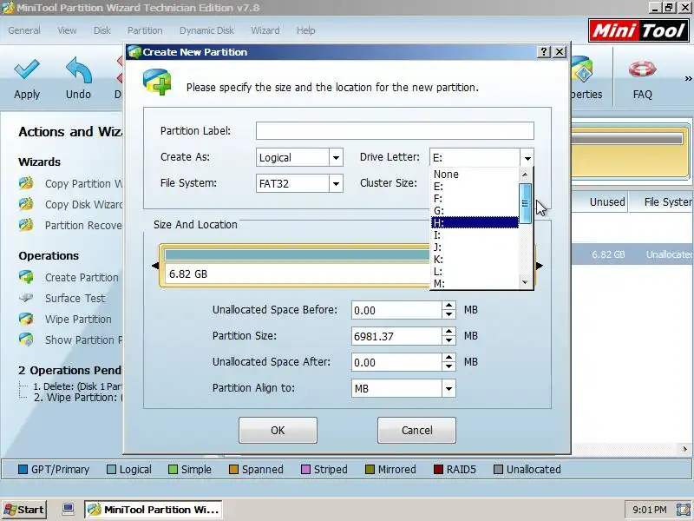Click MiniTool Partition Wizard taskbar button
The width and height of the screenshot is (694, 521).
coord(154,510)
